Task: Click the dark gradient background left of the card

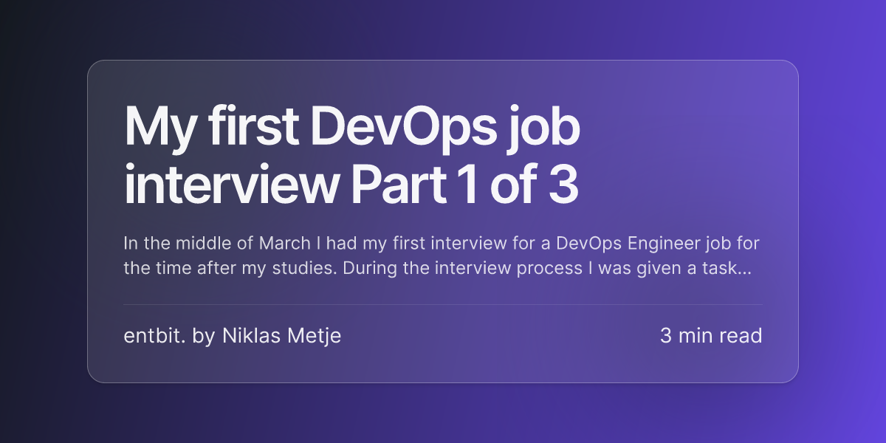Action: [43, 221]
